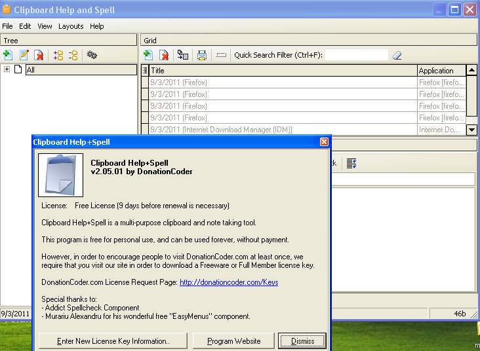
Task: Delete selected clip in the Grid toolbar
Action: coord(165,55)
